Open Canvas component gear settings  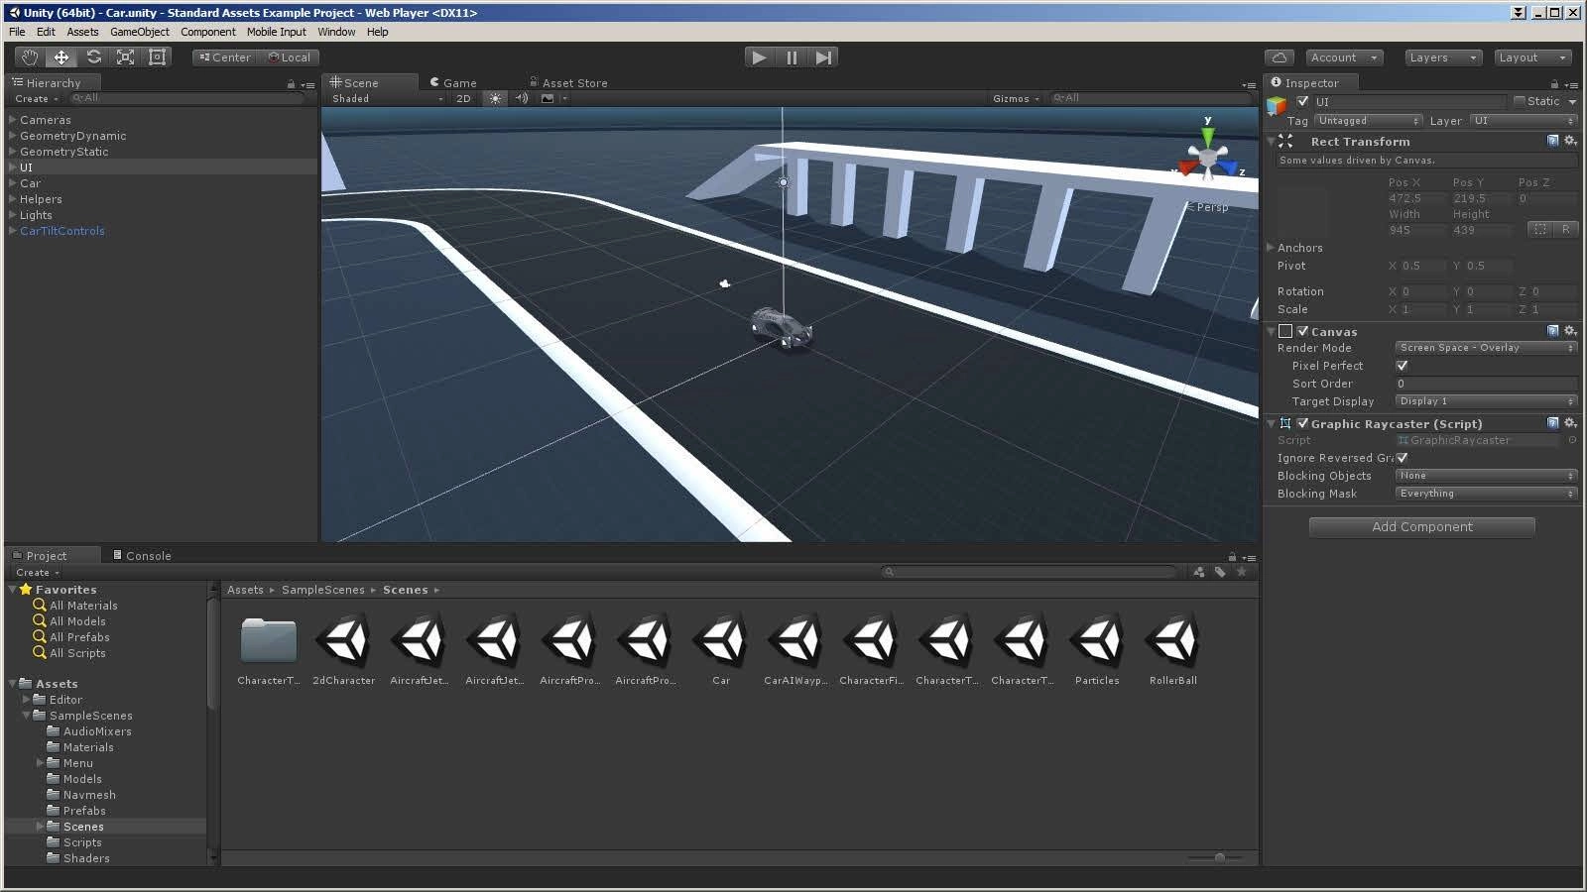point(1570,331)
